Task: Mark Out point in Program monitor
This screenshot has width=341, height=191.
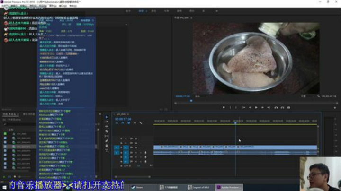Action: pyautogui.click(x=236, y=107)
